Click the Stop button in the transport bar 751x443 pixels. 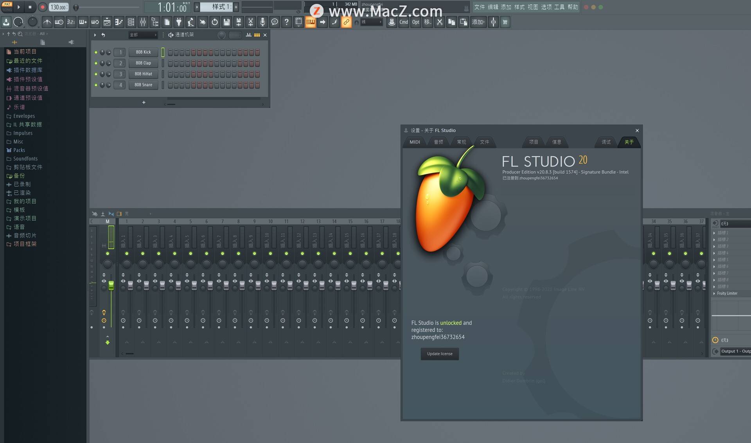pos(30,7)
